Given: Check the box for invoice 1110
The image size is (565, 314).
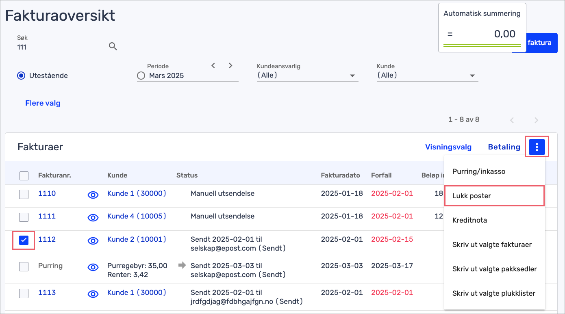Looking at the screenshot, I should click(24, 194).
